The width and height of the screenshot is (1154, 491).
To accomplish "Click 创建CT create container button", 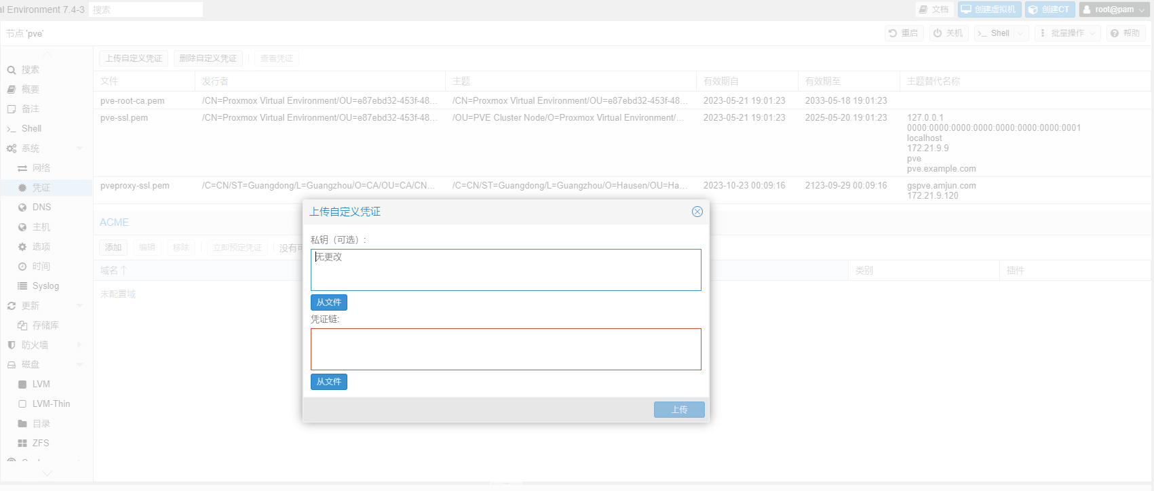I will tap(1050, 9).
